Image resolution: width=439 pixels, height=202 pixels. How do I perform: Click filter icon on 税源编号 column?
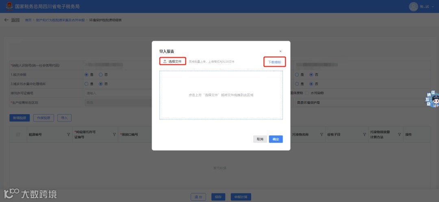point(69,135)
